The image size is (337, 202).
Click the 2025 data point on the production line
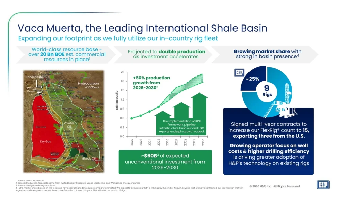tap(159, 107)
